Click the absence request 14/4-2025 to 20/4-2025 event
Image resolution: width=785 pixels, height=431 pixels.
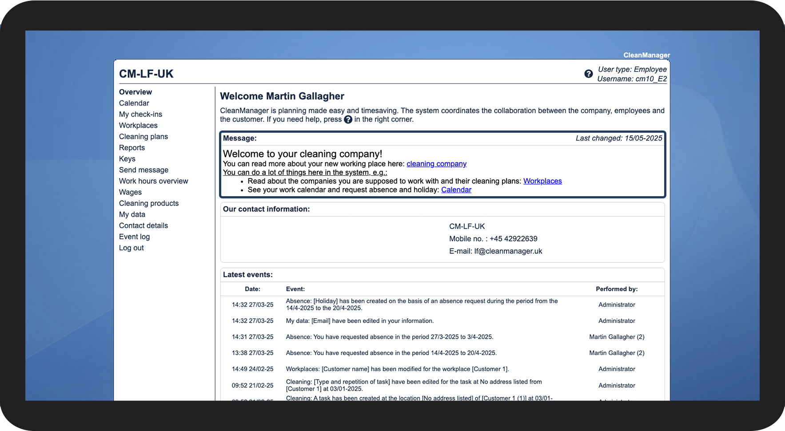click(x=391, y=353)
